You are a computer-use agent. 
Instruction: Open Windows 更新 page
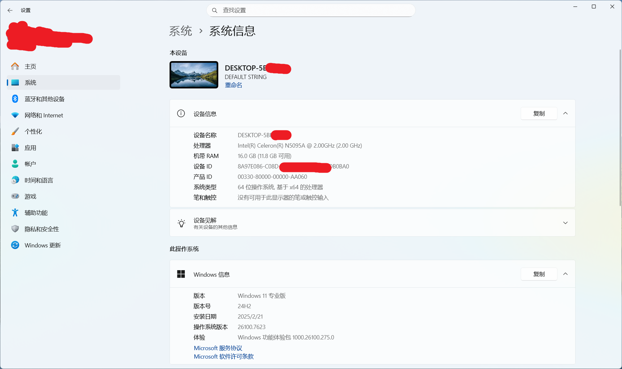[63, 245]
